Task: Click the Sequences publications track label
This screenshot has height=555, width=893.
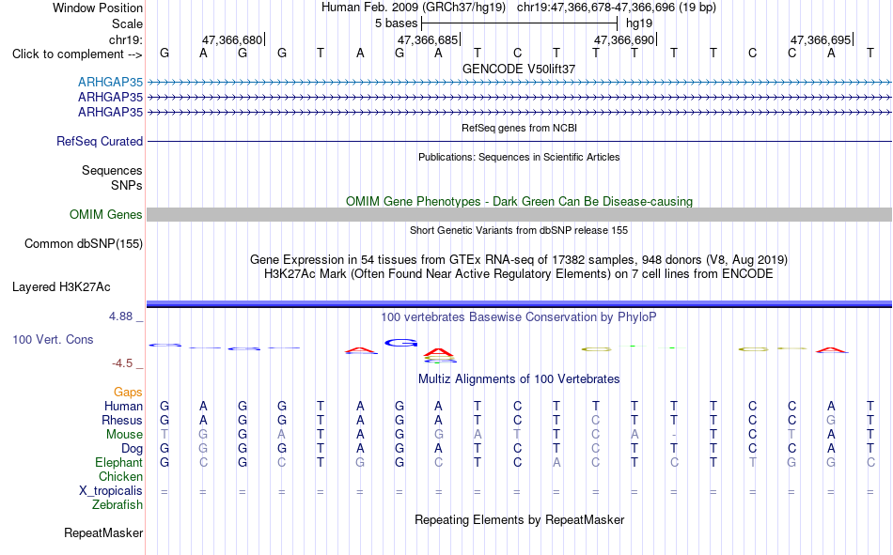Action: (x=112, y=170)
